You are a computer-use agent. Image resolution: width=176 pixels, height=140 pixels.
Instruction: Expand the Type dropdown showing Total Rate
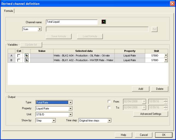point(70,103)
